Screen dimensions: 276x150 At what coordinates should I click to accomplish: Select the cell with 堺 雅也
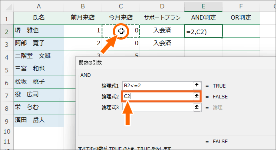[39, 31]
